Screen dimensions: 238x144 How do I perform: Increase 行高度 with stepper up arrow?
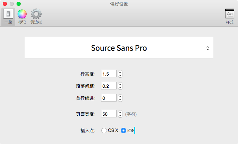(120, 72)
